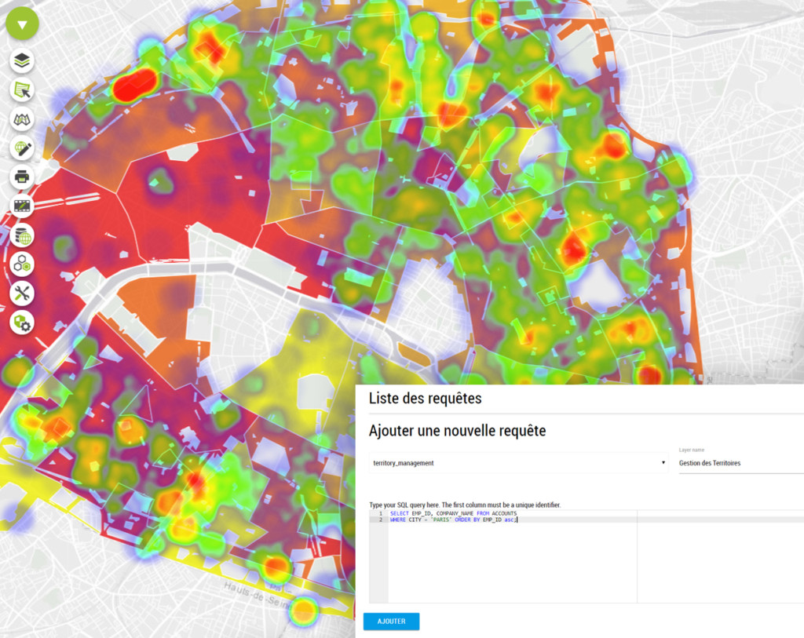Screen dimensions: 804x638
Task: Open the shield with gear admin icon
Action: 22,323
